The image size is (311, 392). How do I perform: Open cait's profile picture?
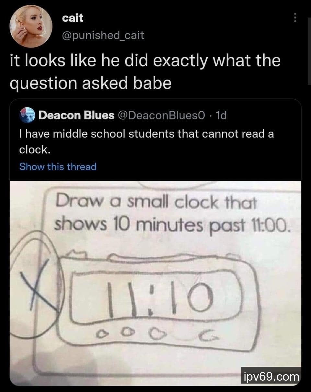[31, 27]
